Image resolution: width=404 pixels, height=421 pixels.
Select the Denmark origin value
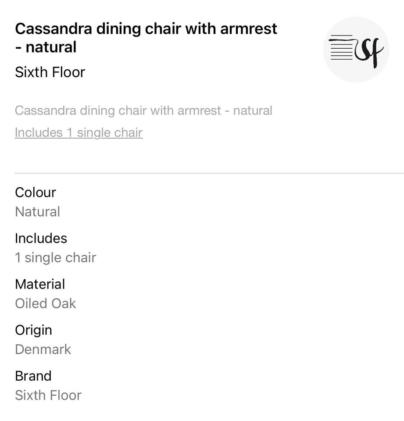[43, 349]
